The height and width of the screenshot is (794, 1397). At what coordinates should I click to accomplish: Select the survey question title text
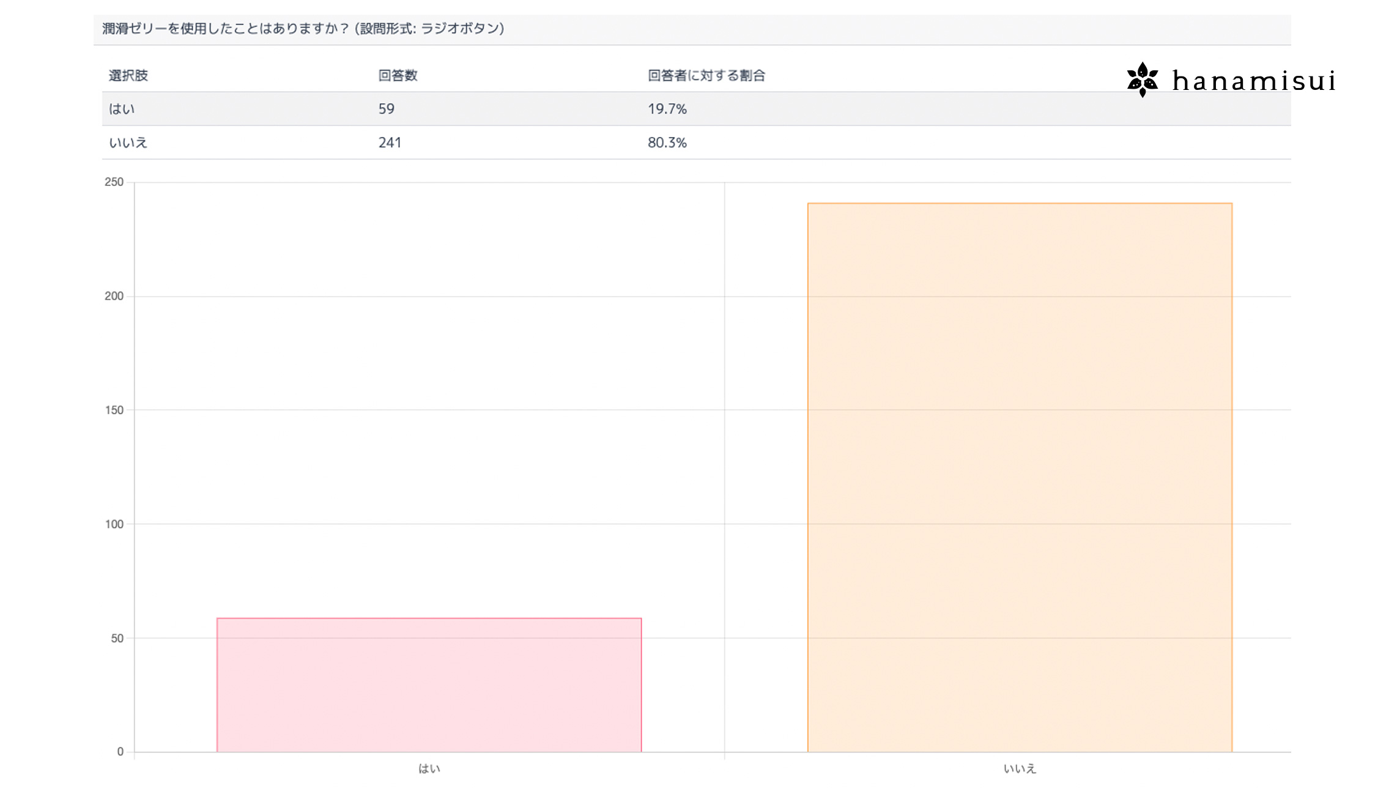pos(303,29)
